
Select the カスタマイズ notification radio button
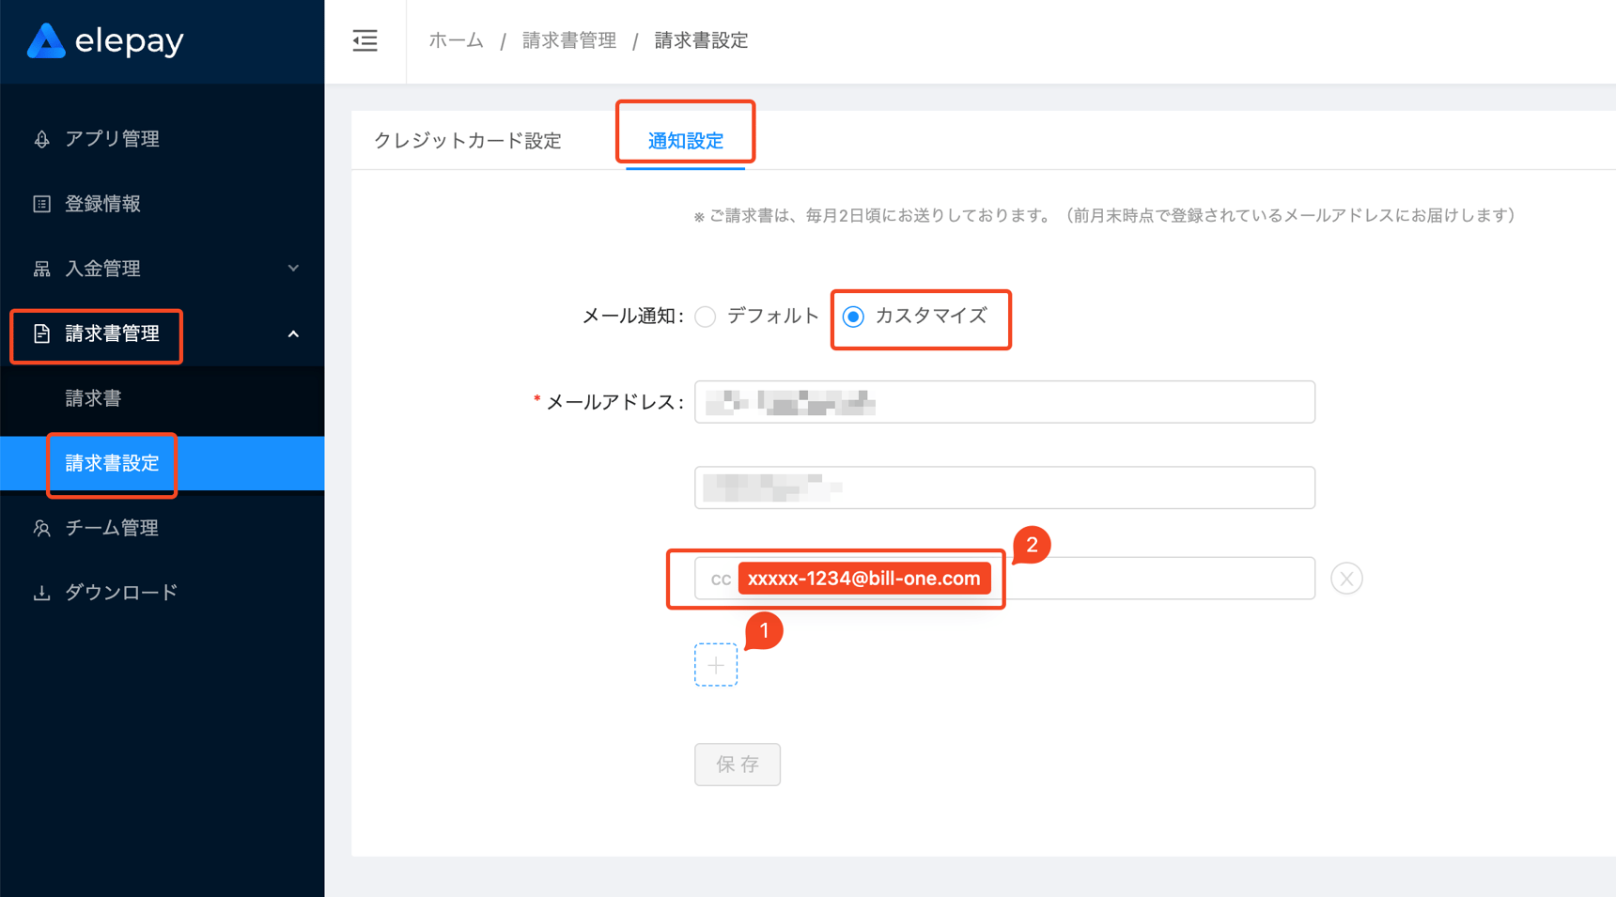854,317
